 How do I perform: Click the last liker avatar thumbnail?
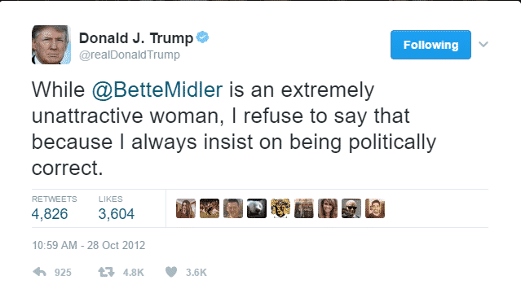pyautogui.click(x=375, y=208)
